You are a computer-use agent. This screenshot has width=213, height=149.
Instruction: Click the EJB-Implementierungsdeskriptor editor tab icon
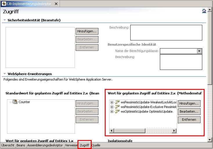coord(4,4)
